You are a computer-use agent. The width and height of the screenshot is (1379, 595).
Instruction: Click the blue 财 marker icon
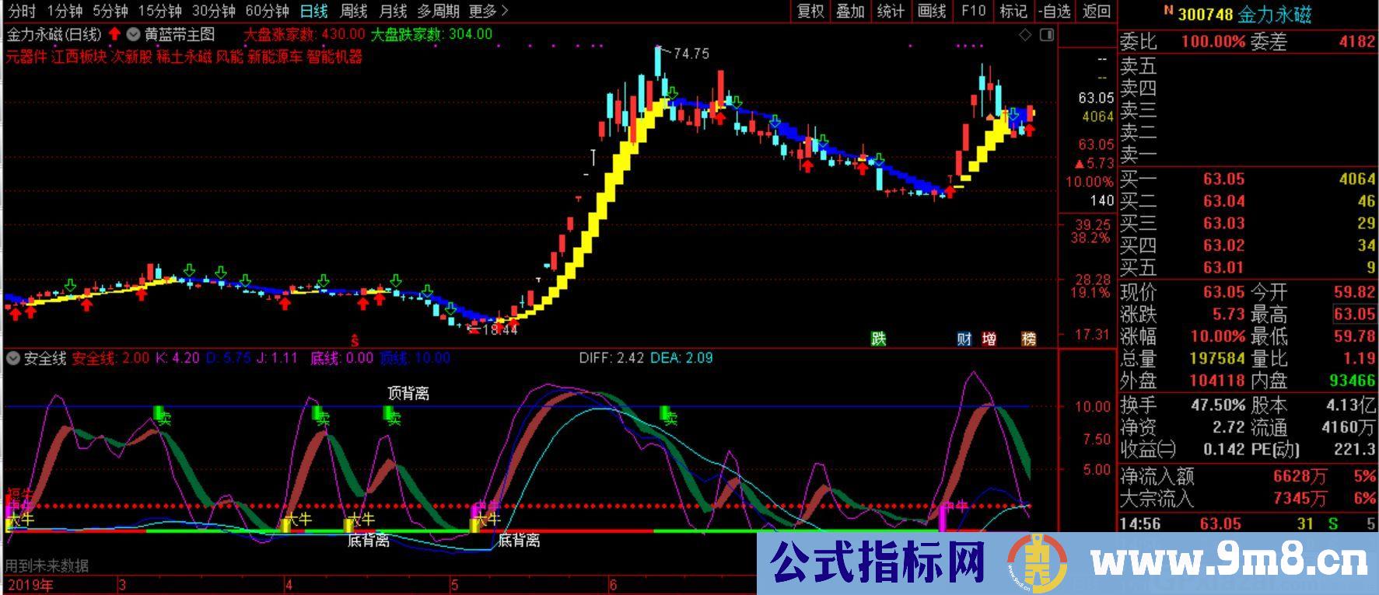pos(964,339)
